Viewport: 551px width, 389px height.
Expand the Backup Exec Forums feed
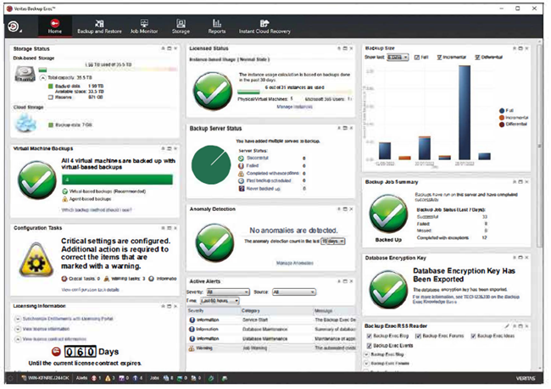(367, 364)
